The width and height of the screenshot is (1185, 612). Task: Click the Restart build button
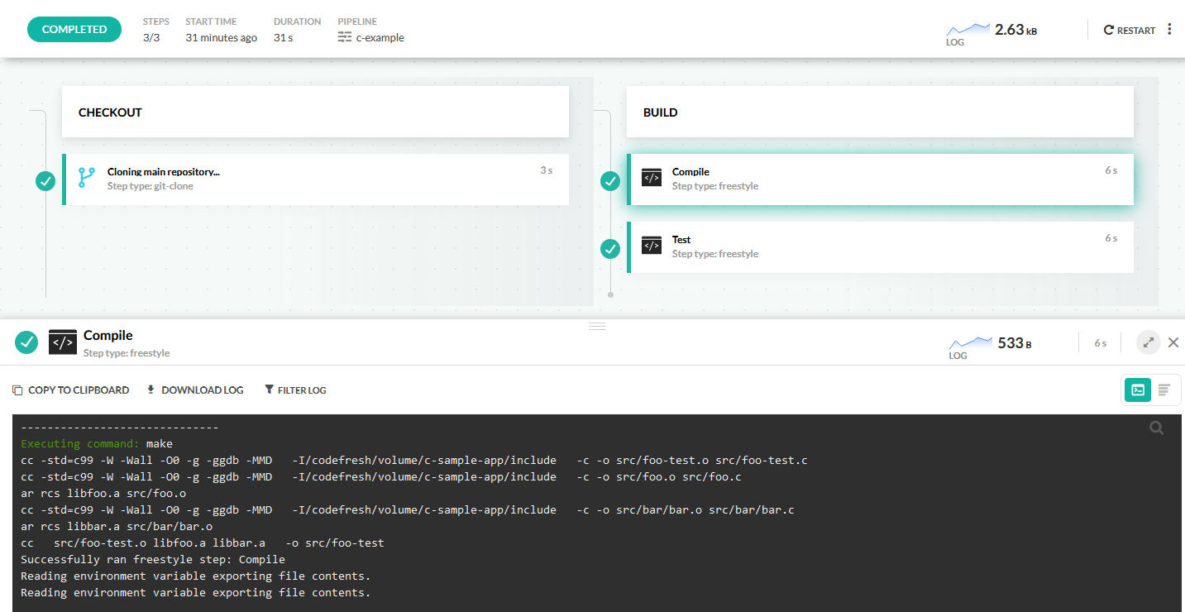pyautogui.click(x=1129, y=30)
